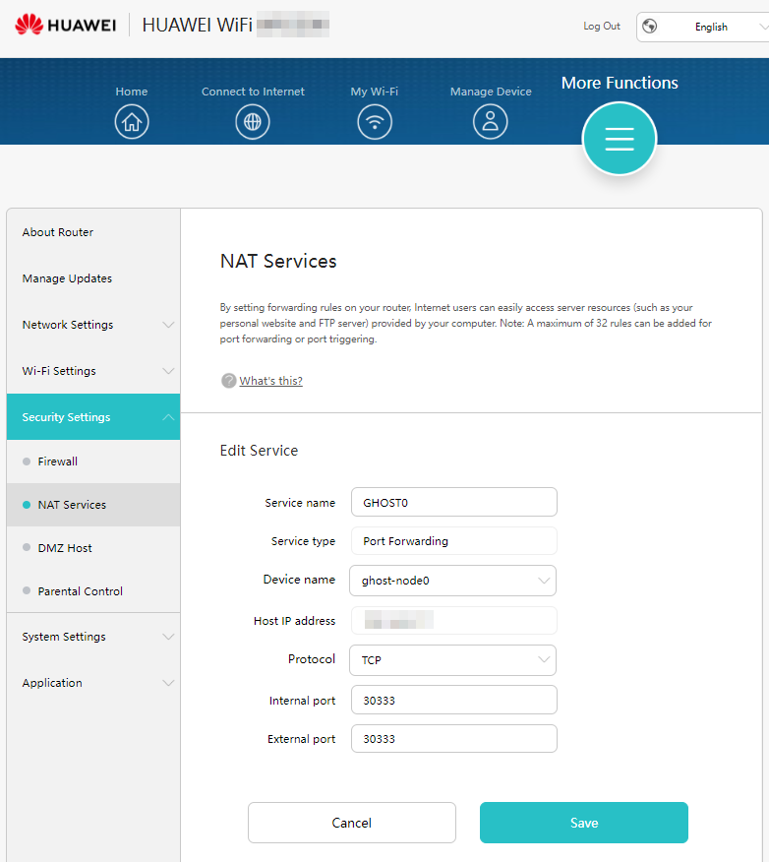
Task: Click the More Functions hamburger icon
Action: click(619, 140)
